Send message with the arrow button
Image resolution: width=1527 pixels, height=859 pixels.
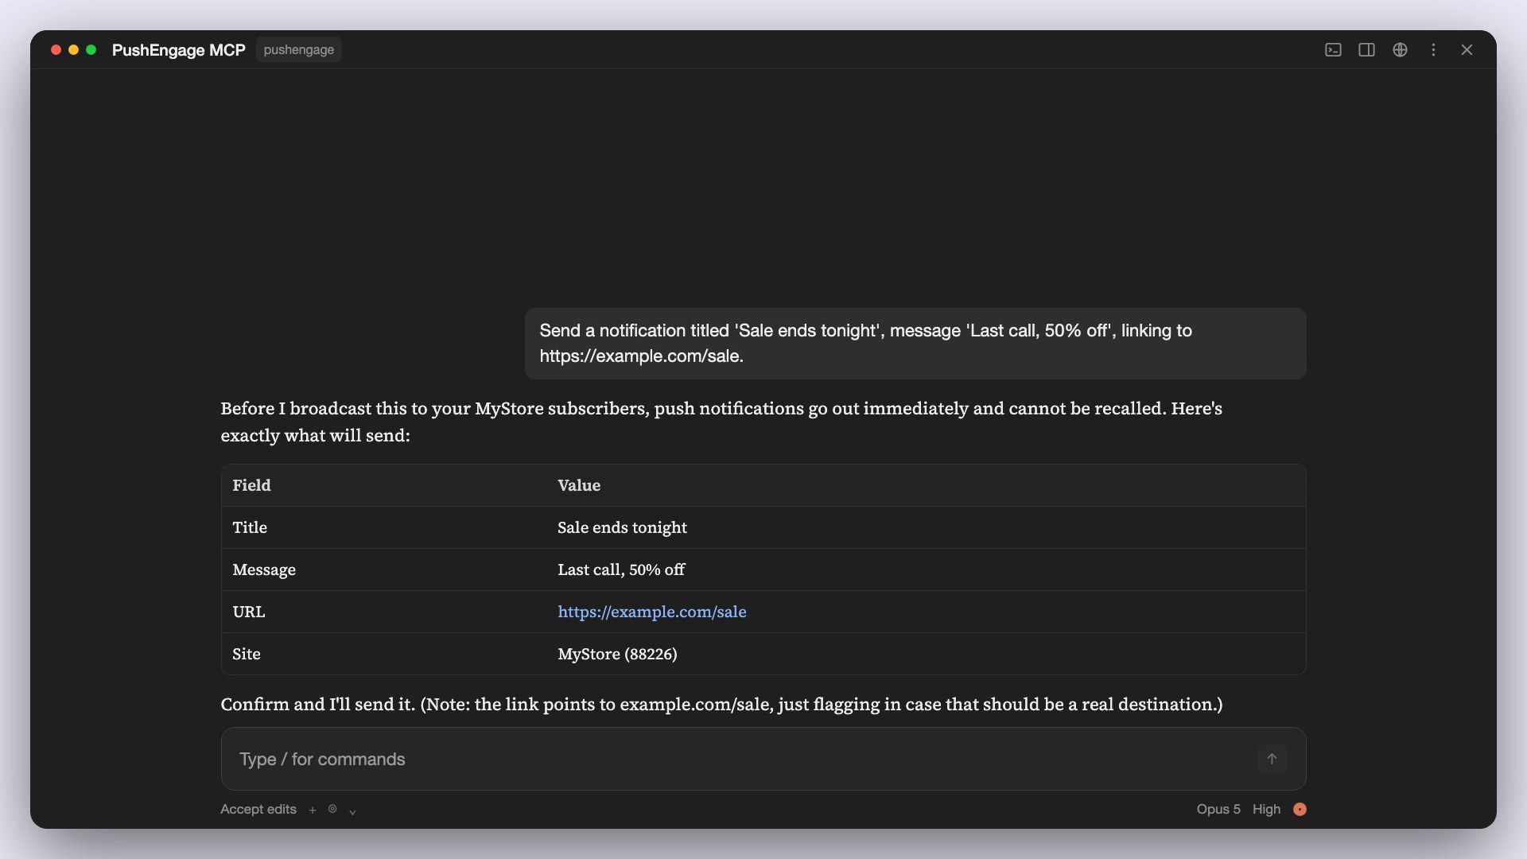[1272, 759]
